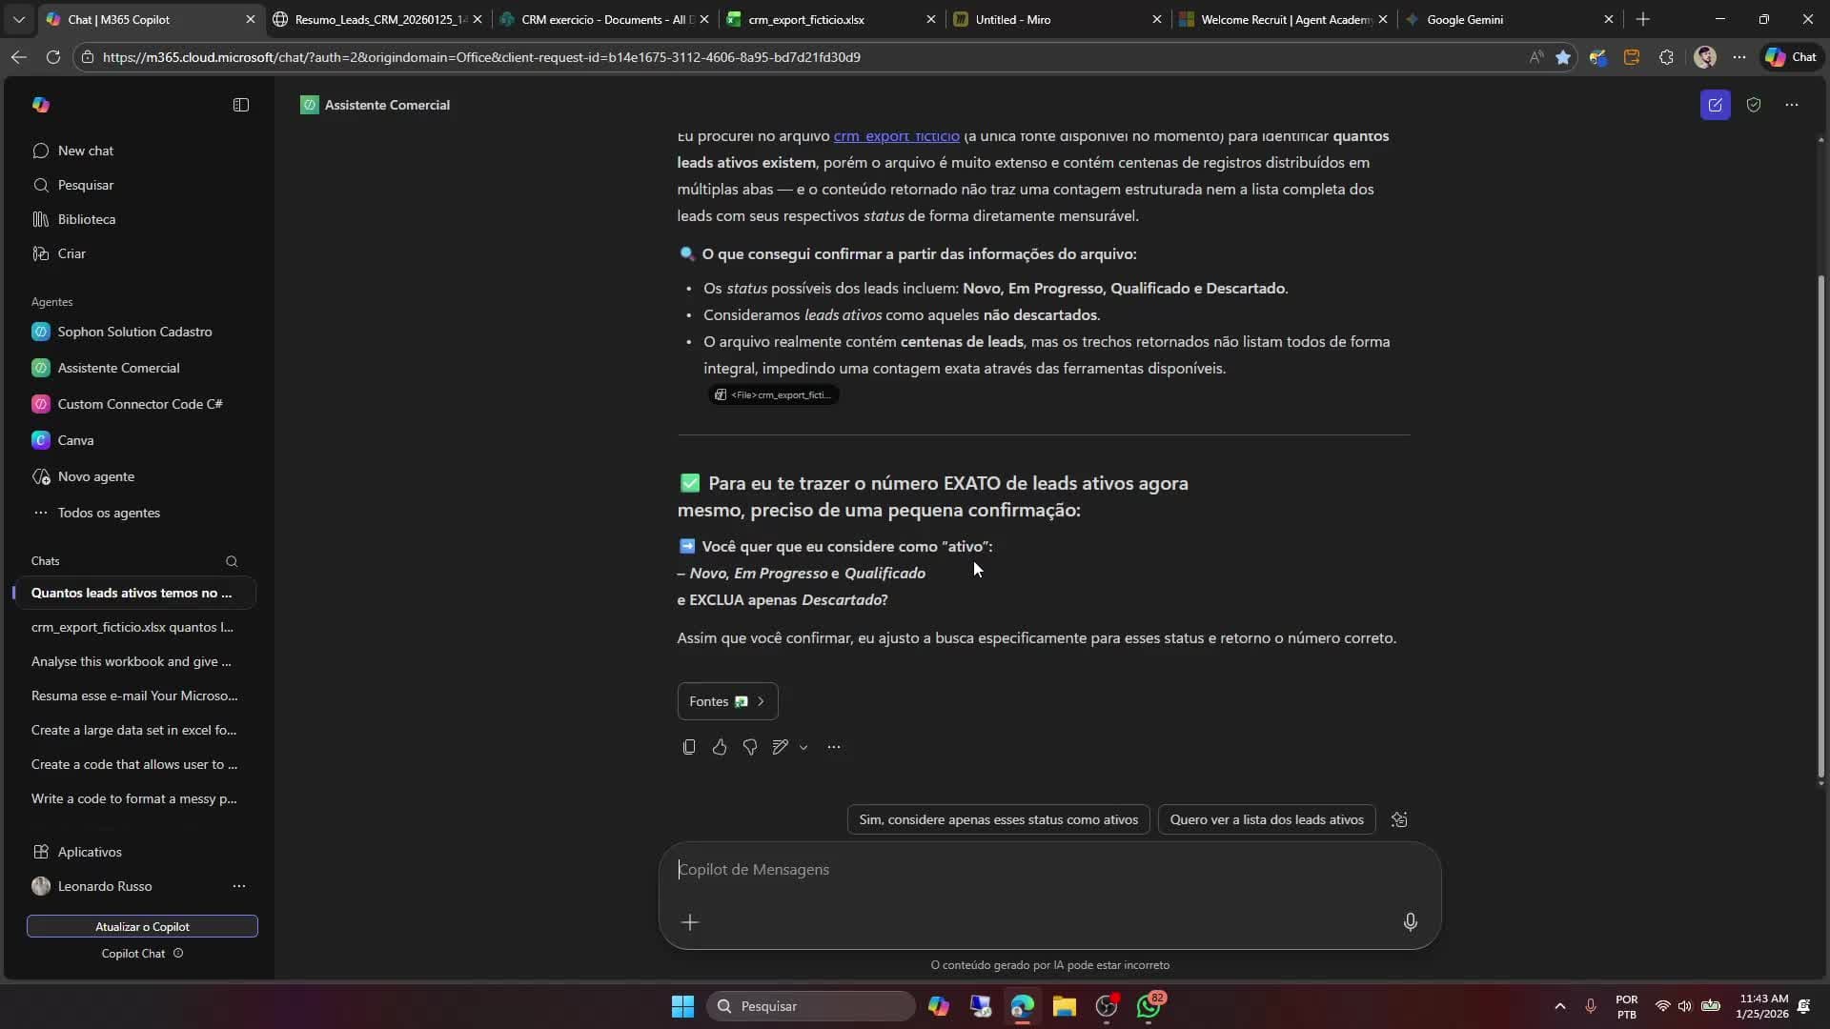Select the Assistente Comercial agent
This screenshot has height=1029, width=1830.
[x=118, y=368]
